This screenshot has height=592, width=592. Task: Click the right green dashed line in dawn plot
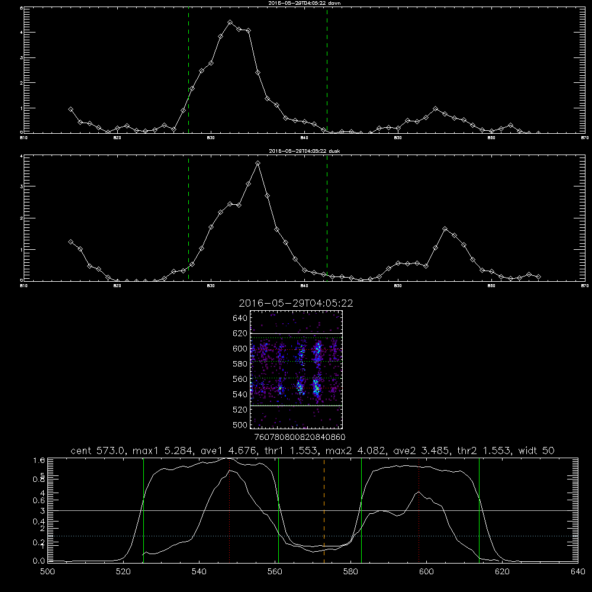327,70
